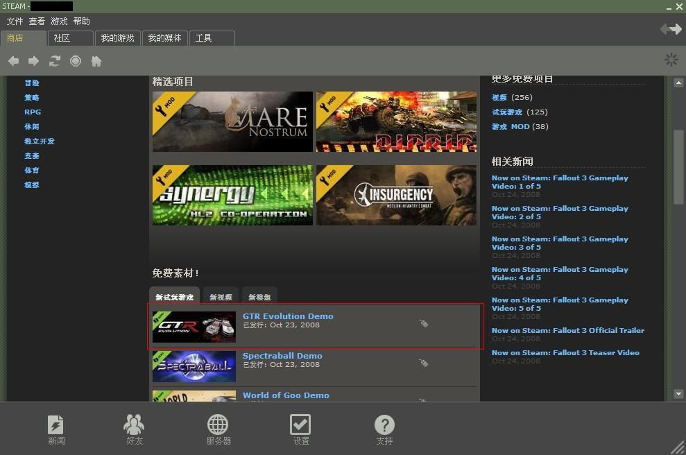Open 新闻 news icon
The width and height of the screenshot is (686, 455).
click(56, 430)
